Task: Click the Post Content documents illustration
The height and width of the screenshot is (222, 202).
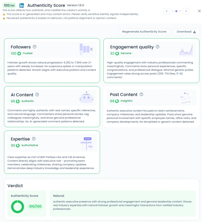Action: [186, 98]
